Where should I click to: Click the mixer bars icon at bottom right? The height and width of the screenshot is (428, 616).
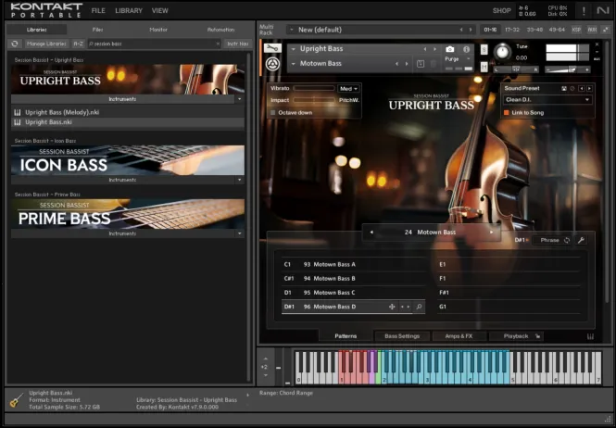tap(590, 336)
